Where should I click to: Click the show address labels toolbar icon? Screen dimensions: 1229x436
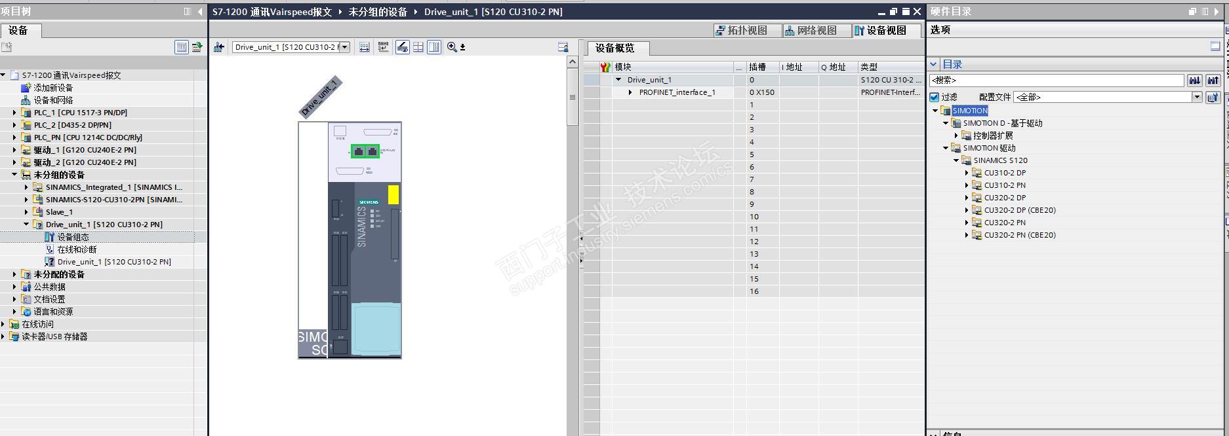[x=365, y=47]
